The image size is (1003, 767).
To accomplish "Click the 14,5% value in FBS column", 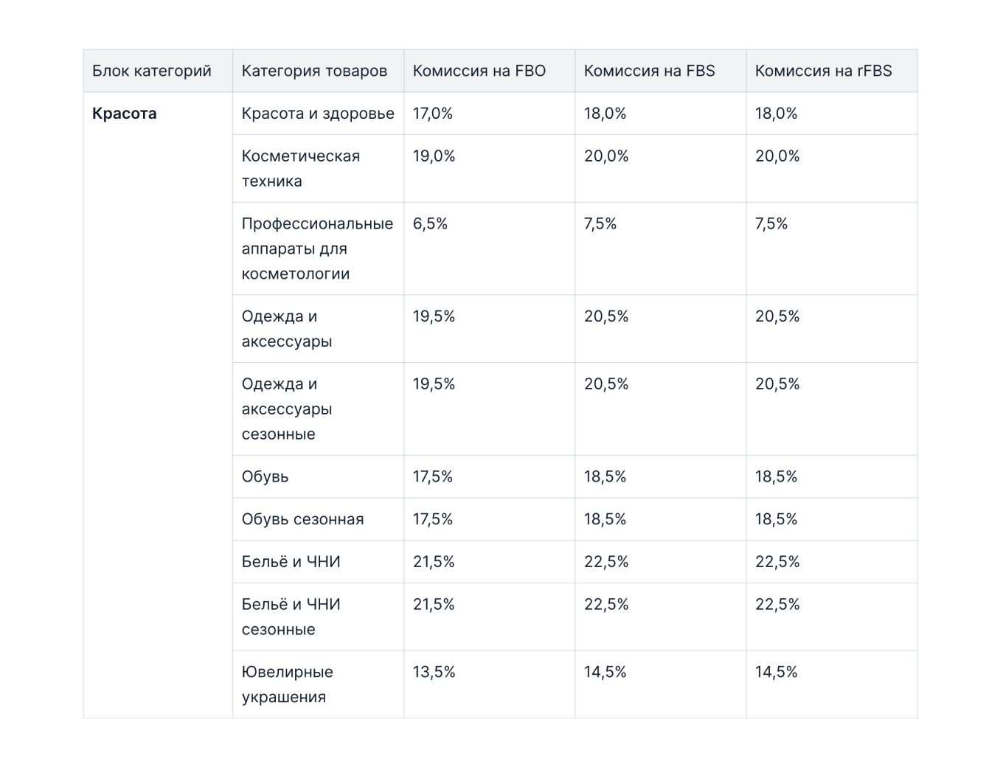I will coord(605,672).
